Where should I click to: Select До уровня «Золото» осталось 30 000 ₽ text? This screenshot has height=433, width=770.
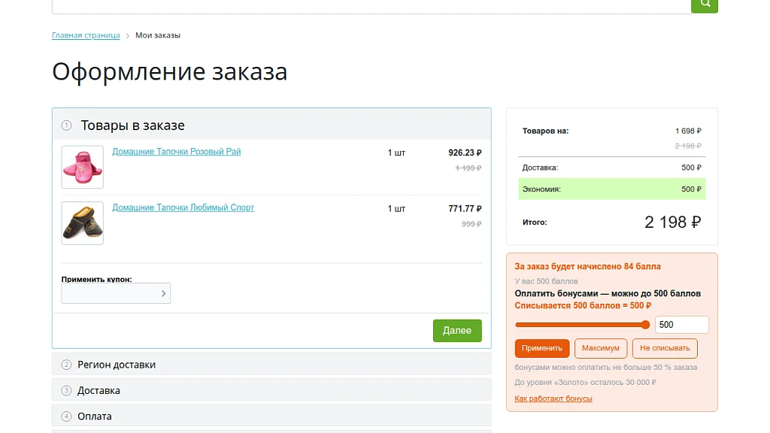click(585, 382)
